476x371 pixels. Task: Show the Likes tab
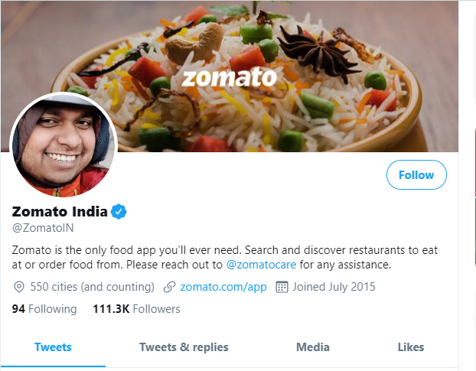411,347
